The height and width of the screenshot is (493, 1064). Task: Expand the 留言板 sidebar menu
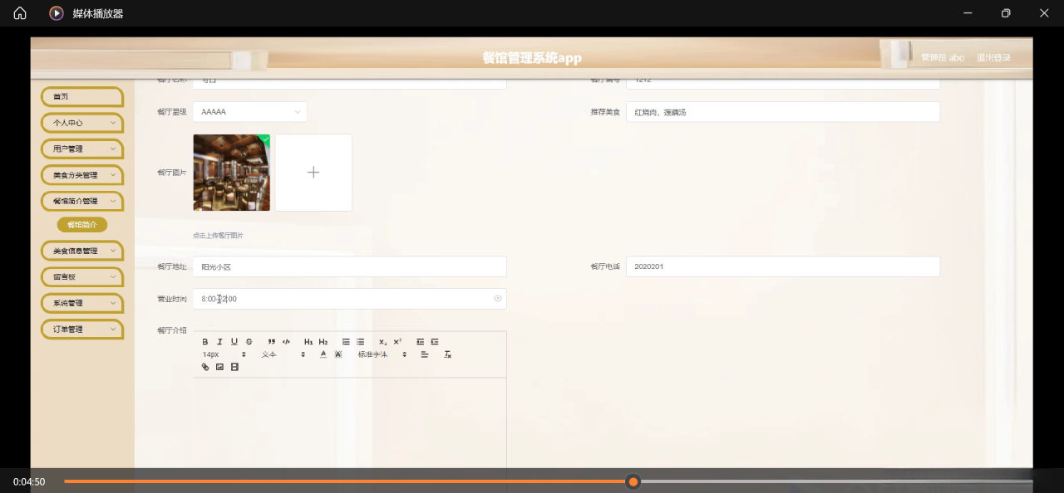click(82, 277)
